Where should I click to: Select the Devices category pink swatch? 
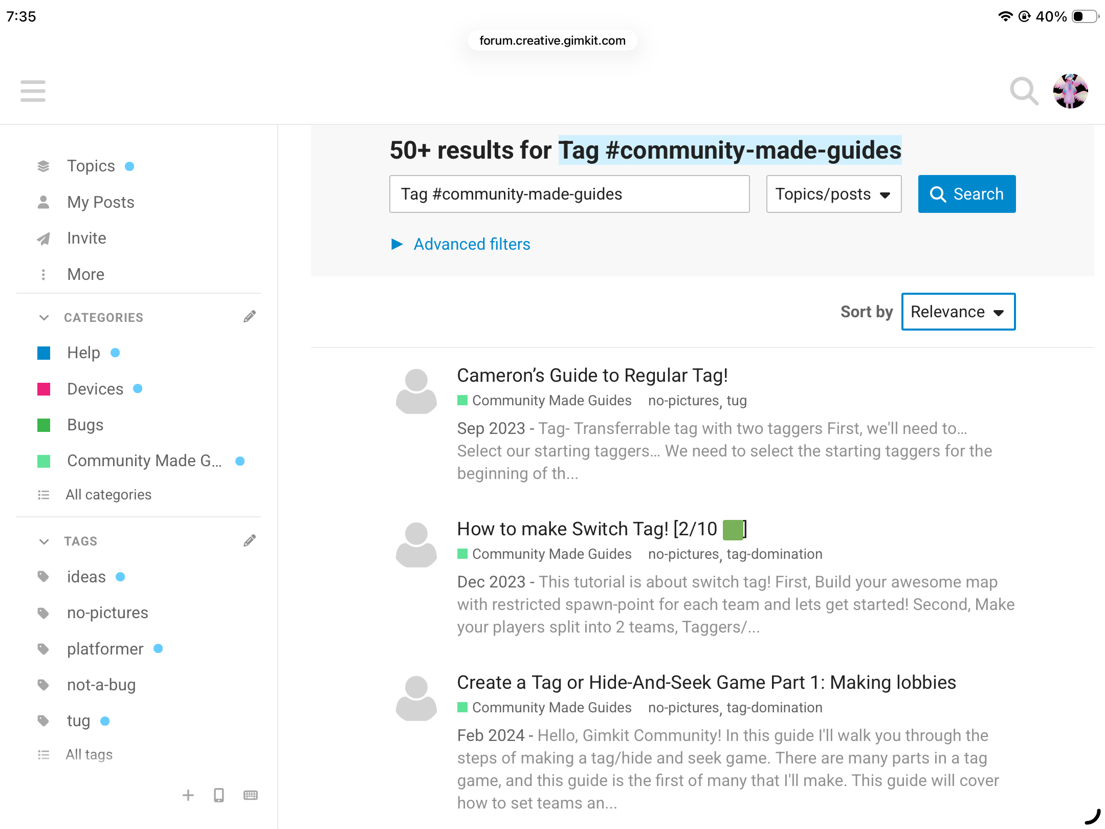(x=44, y=389)
